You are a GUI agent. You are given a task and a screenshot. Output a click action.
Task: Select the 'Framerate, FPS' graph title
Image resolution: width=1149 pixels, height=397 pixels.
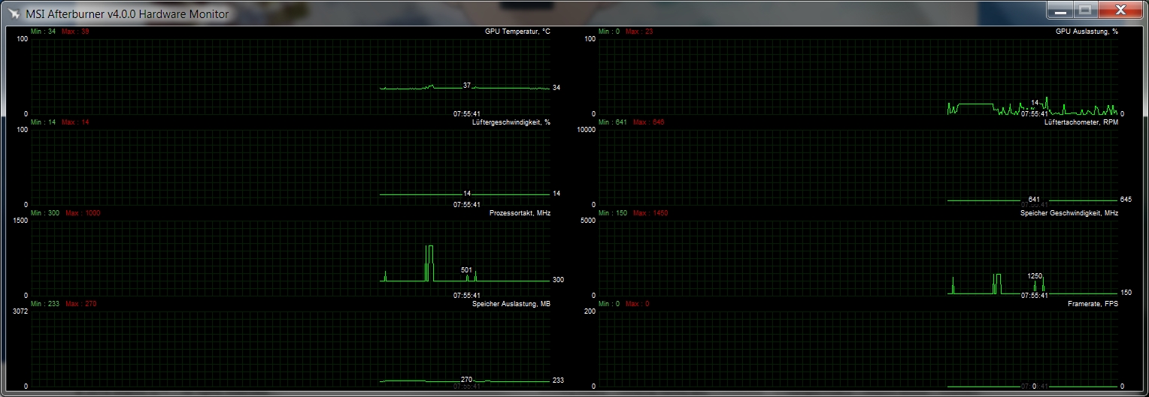click(1093, 304)
